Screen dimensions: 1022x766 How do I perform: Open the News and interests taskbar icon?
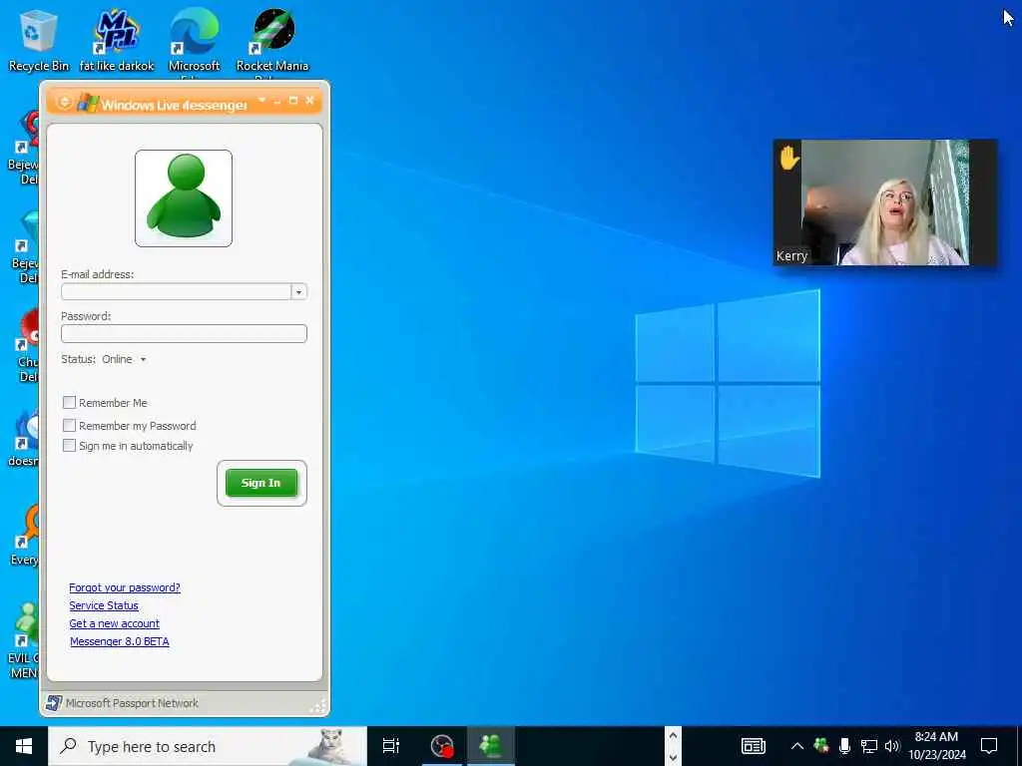coord(754,746)
